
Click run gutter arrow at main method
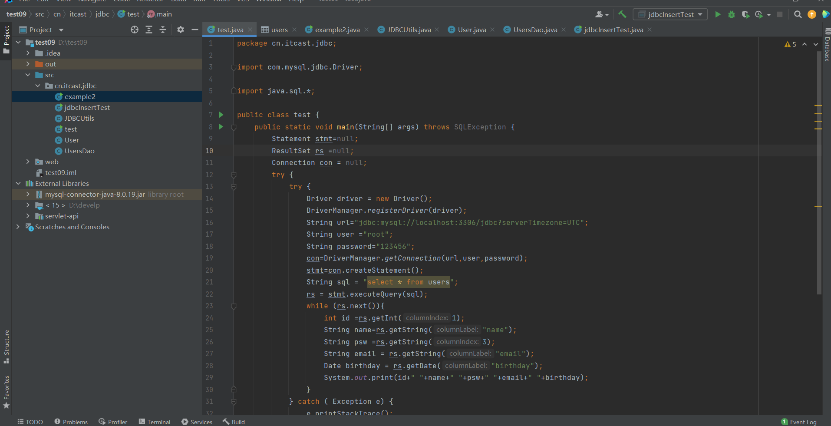point(221,127)
